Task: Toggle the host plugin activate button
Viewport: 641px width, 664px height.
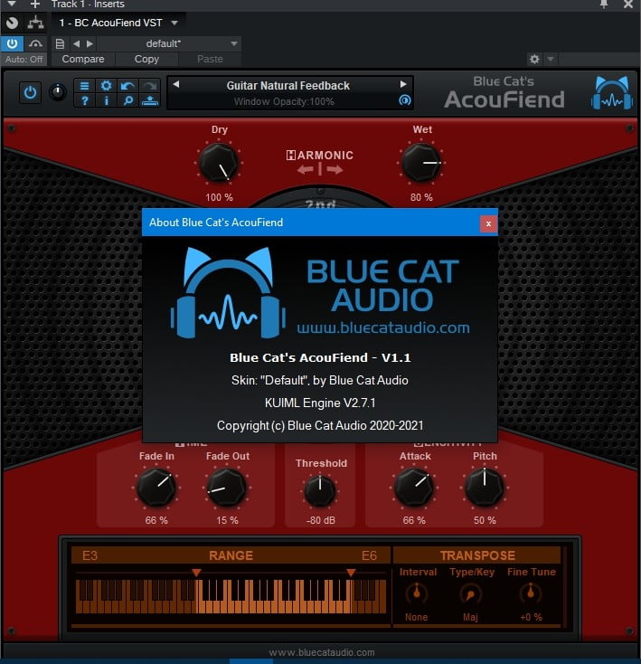Action: [12, 43]
